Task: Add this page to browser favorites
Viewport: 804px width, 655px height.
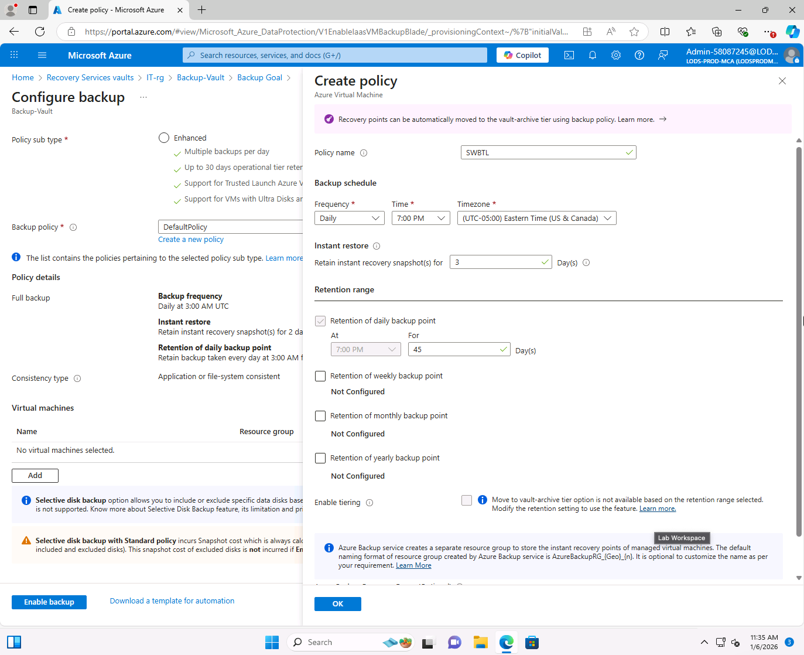Action: click(x=634, y=32)
